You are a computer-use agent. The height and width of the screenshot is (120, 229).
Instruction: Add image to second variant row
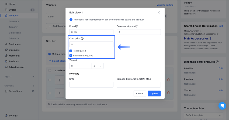click(60, 93)
